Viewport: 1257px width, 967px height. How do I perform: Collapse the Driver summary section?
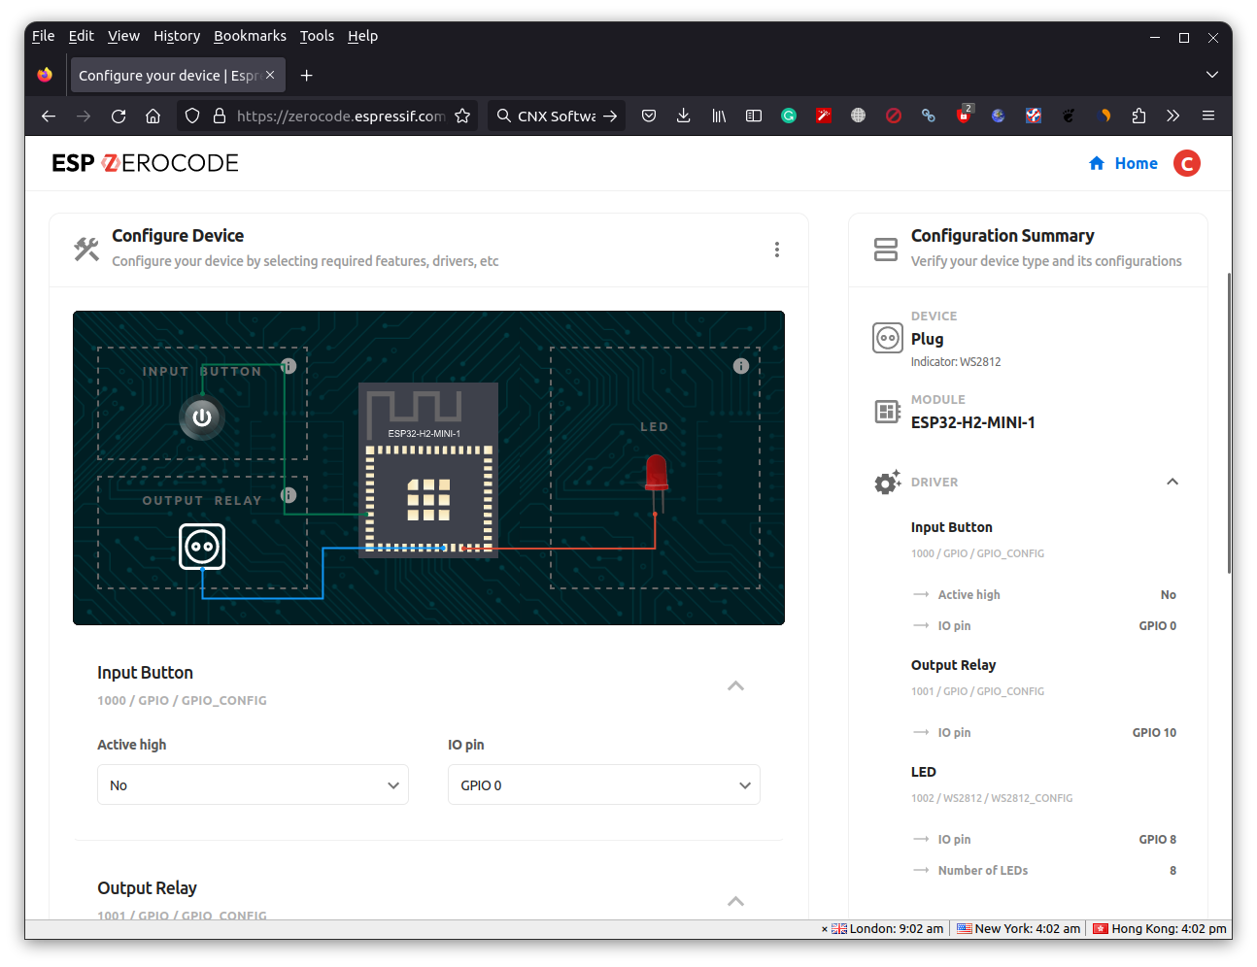[x=1172, y=482]
